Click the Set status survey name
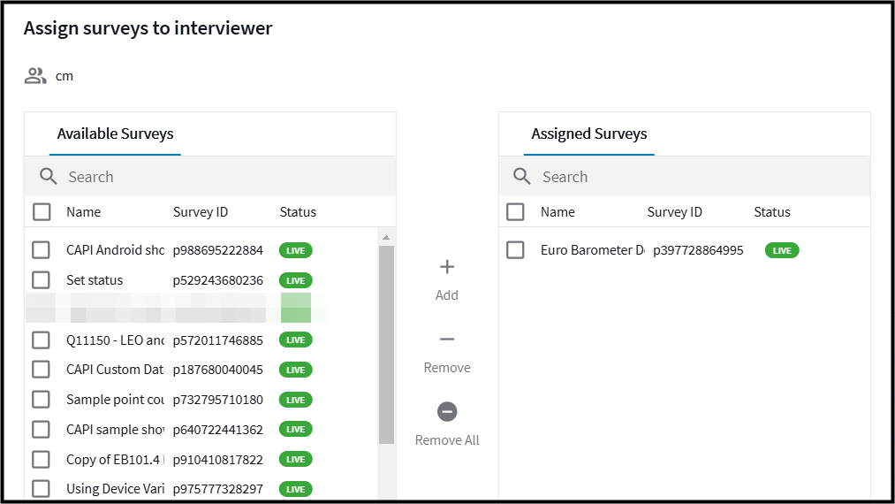The width and height of the screenshot is (895, 504). point(95,280)
